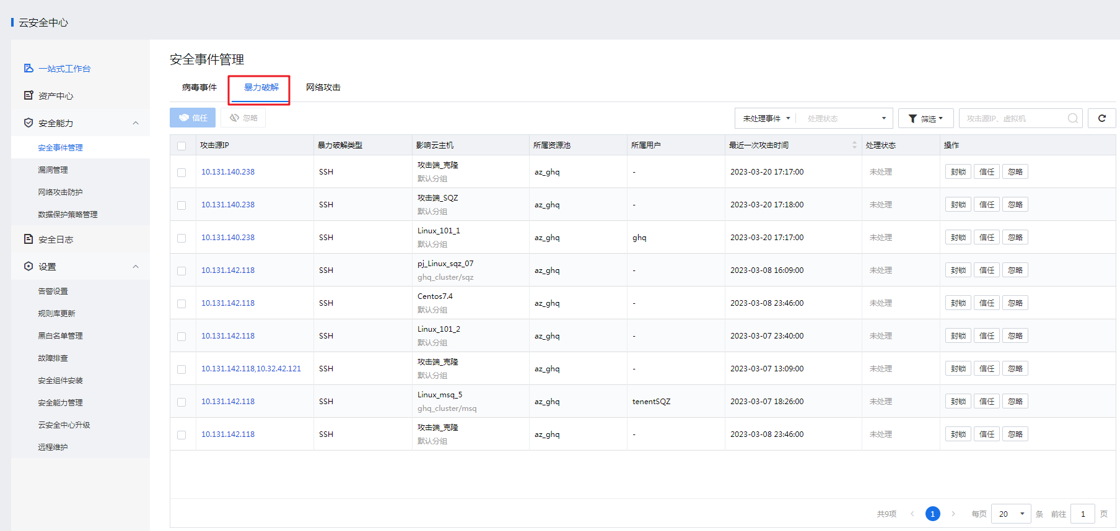This screenshot has height=531, width=1120.
Task: Click the 安全能力 shield icon
Action: click(x=28, y=123)
